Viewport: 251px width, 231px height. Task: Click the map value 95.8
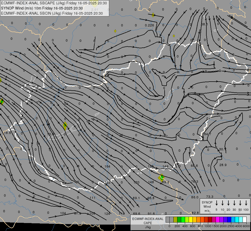tap(151, 198)
